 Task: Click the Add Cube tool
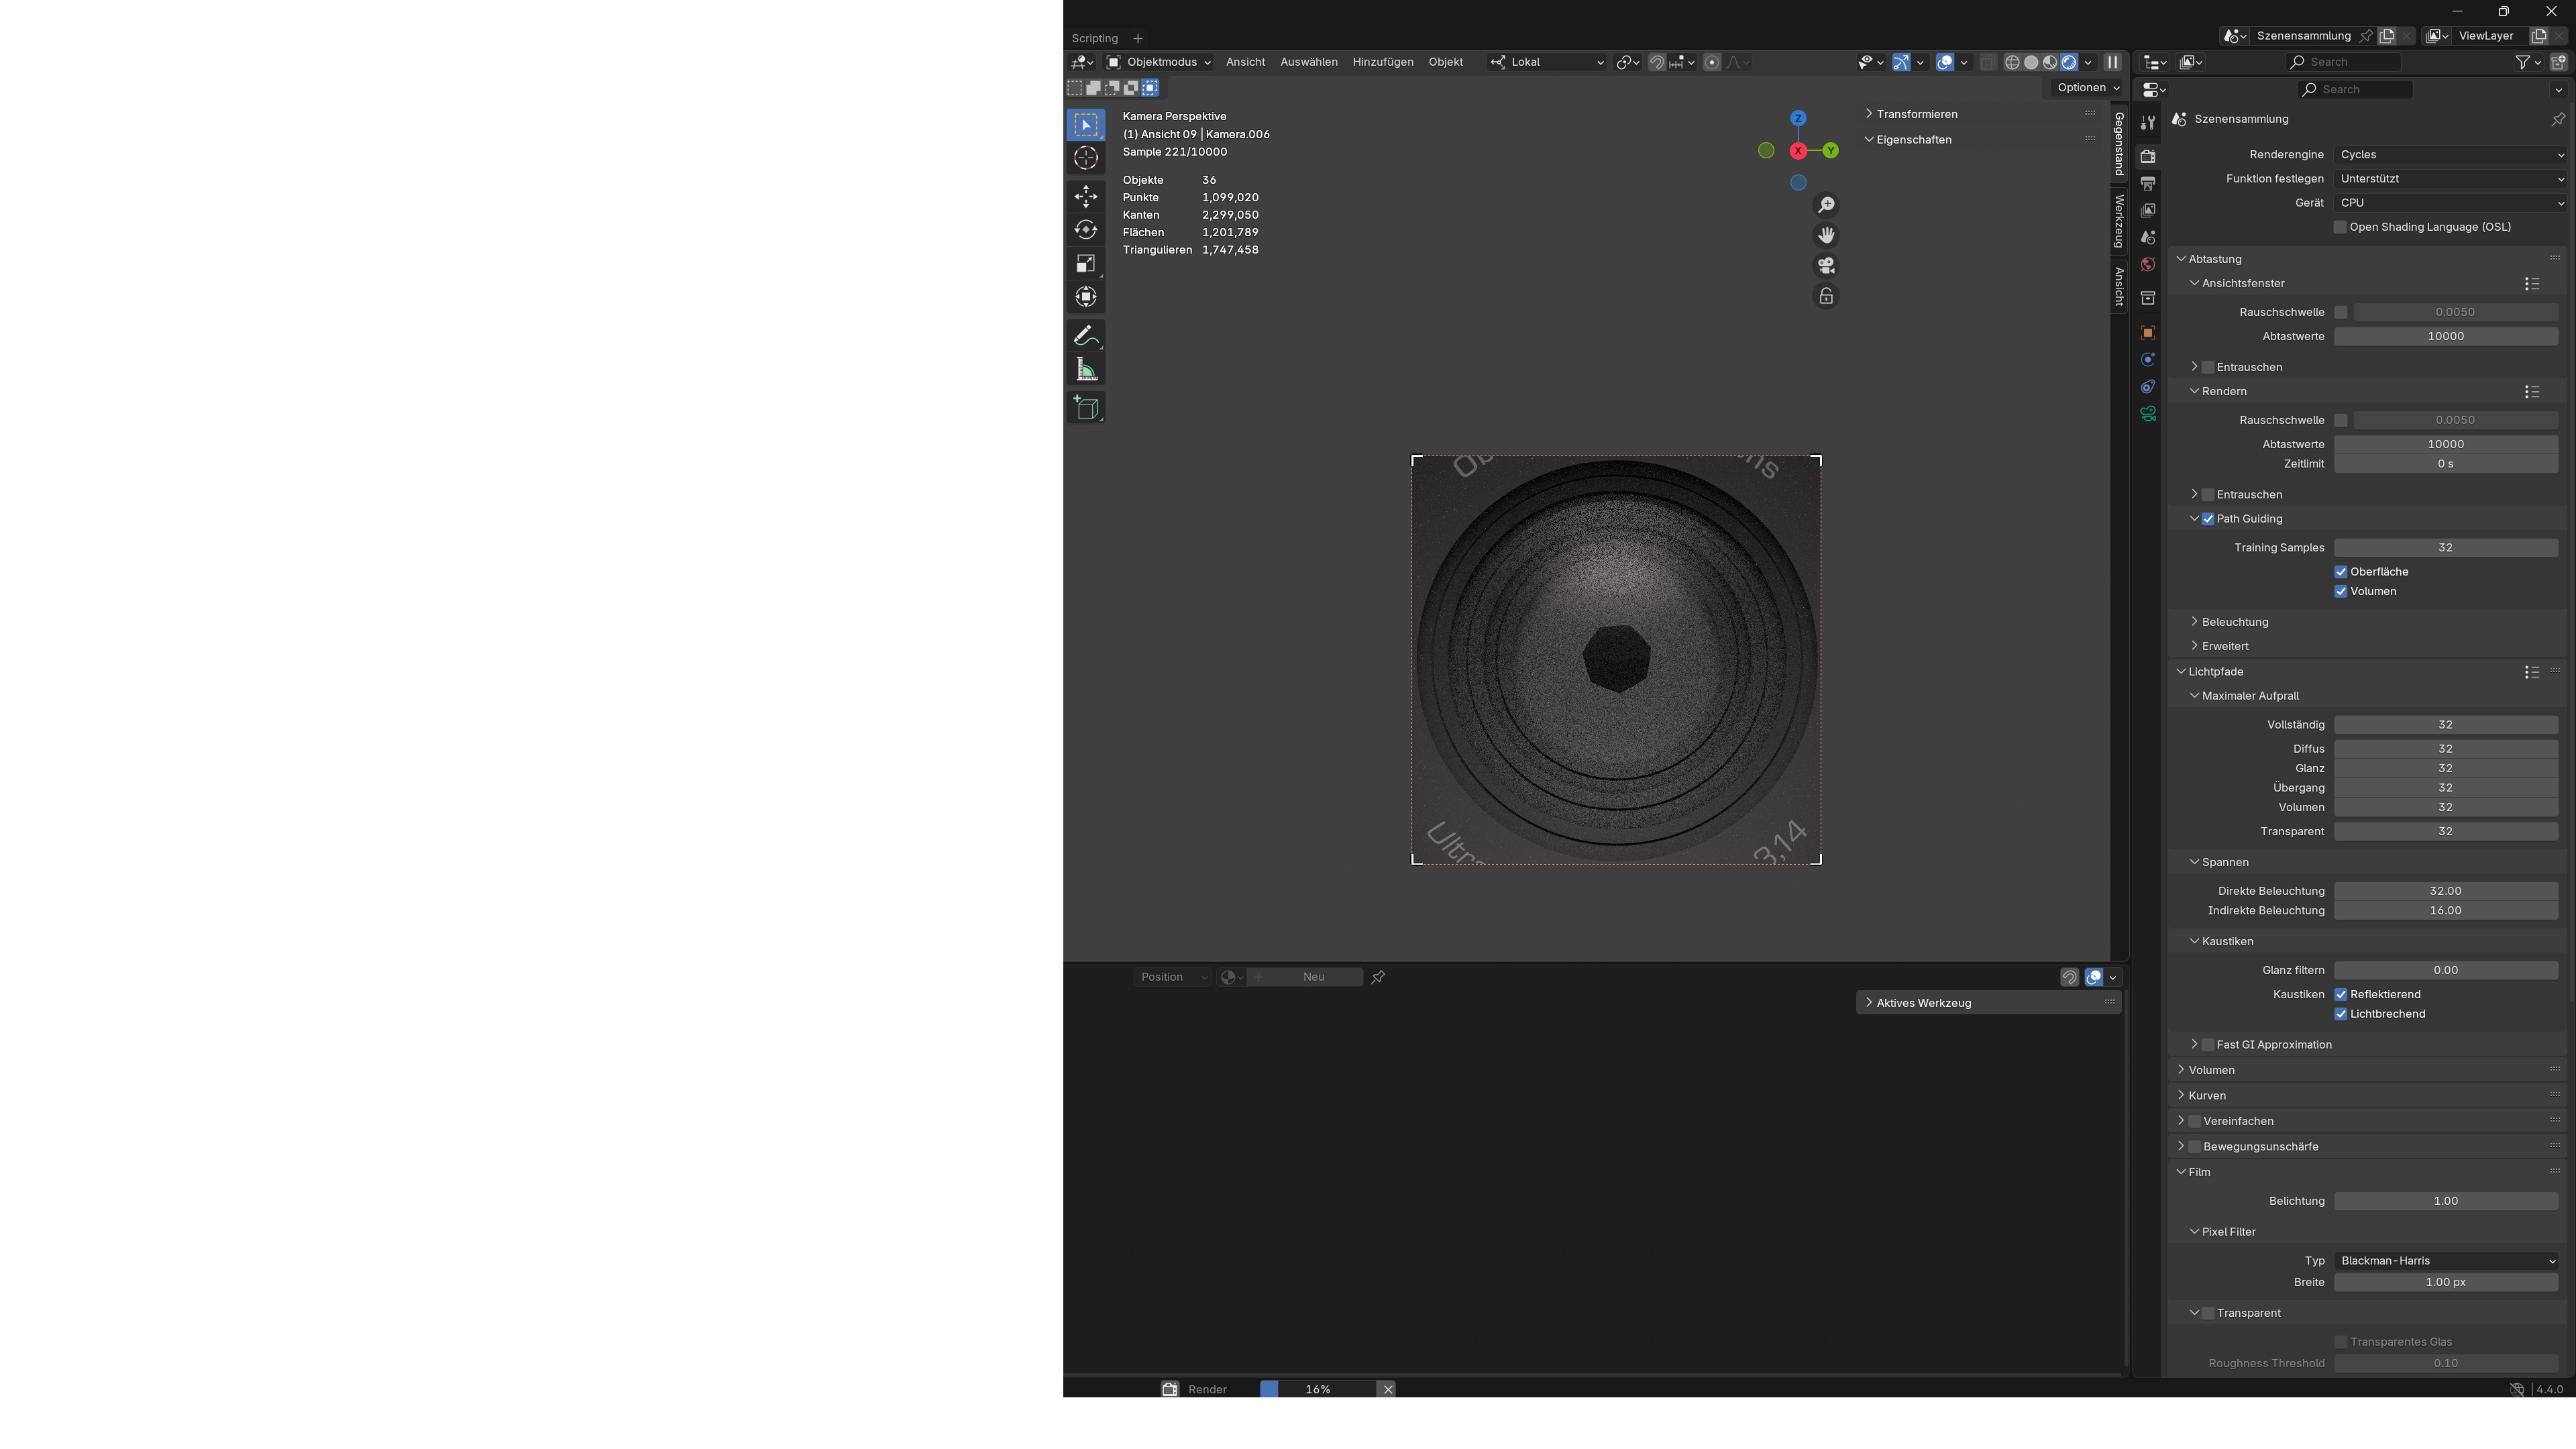tap(1086, 408)
